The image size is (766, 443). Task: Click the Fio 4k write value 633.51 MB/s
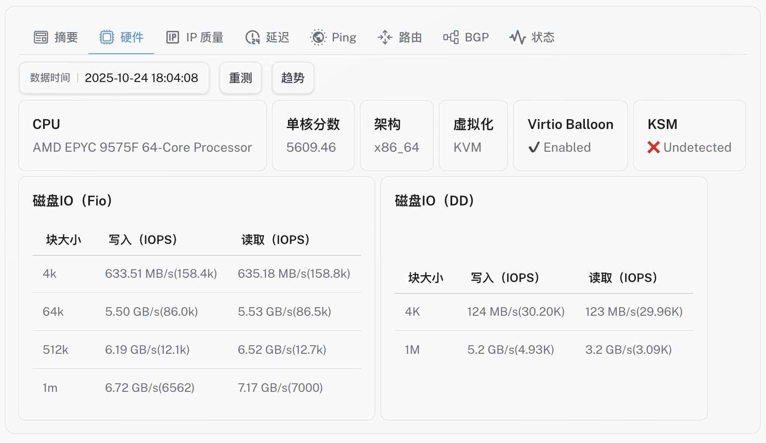[x=161, y=274]
